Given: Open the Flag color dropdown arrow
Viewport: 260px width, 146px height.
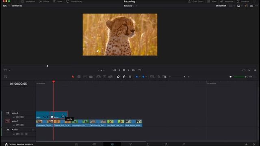Looking at the screenshot, I should tap(140, 77).
